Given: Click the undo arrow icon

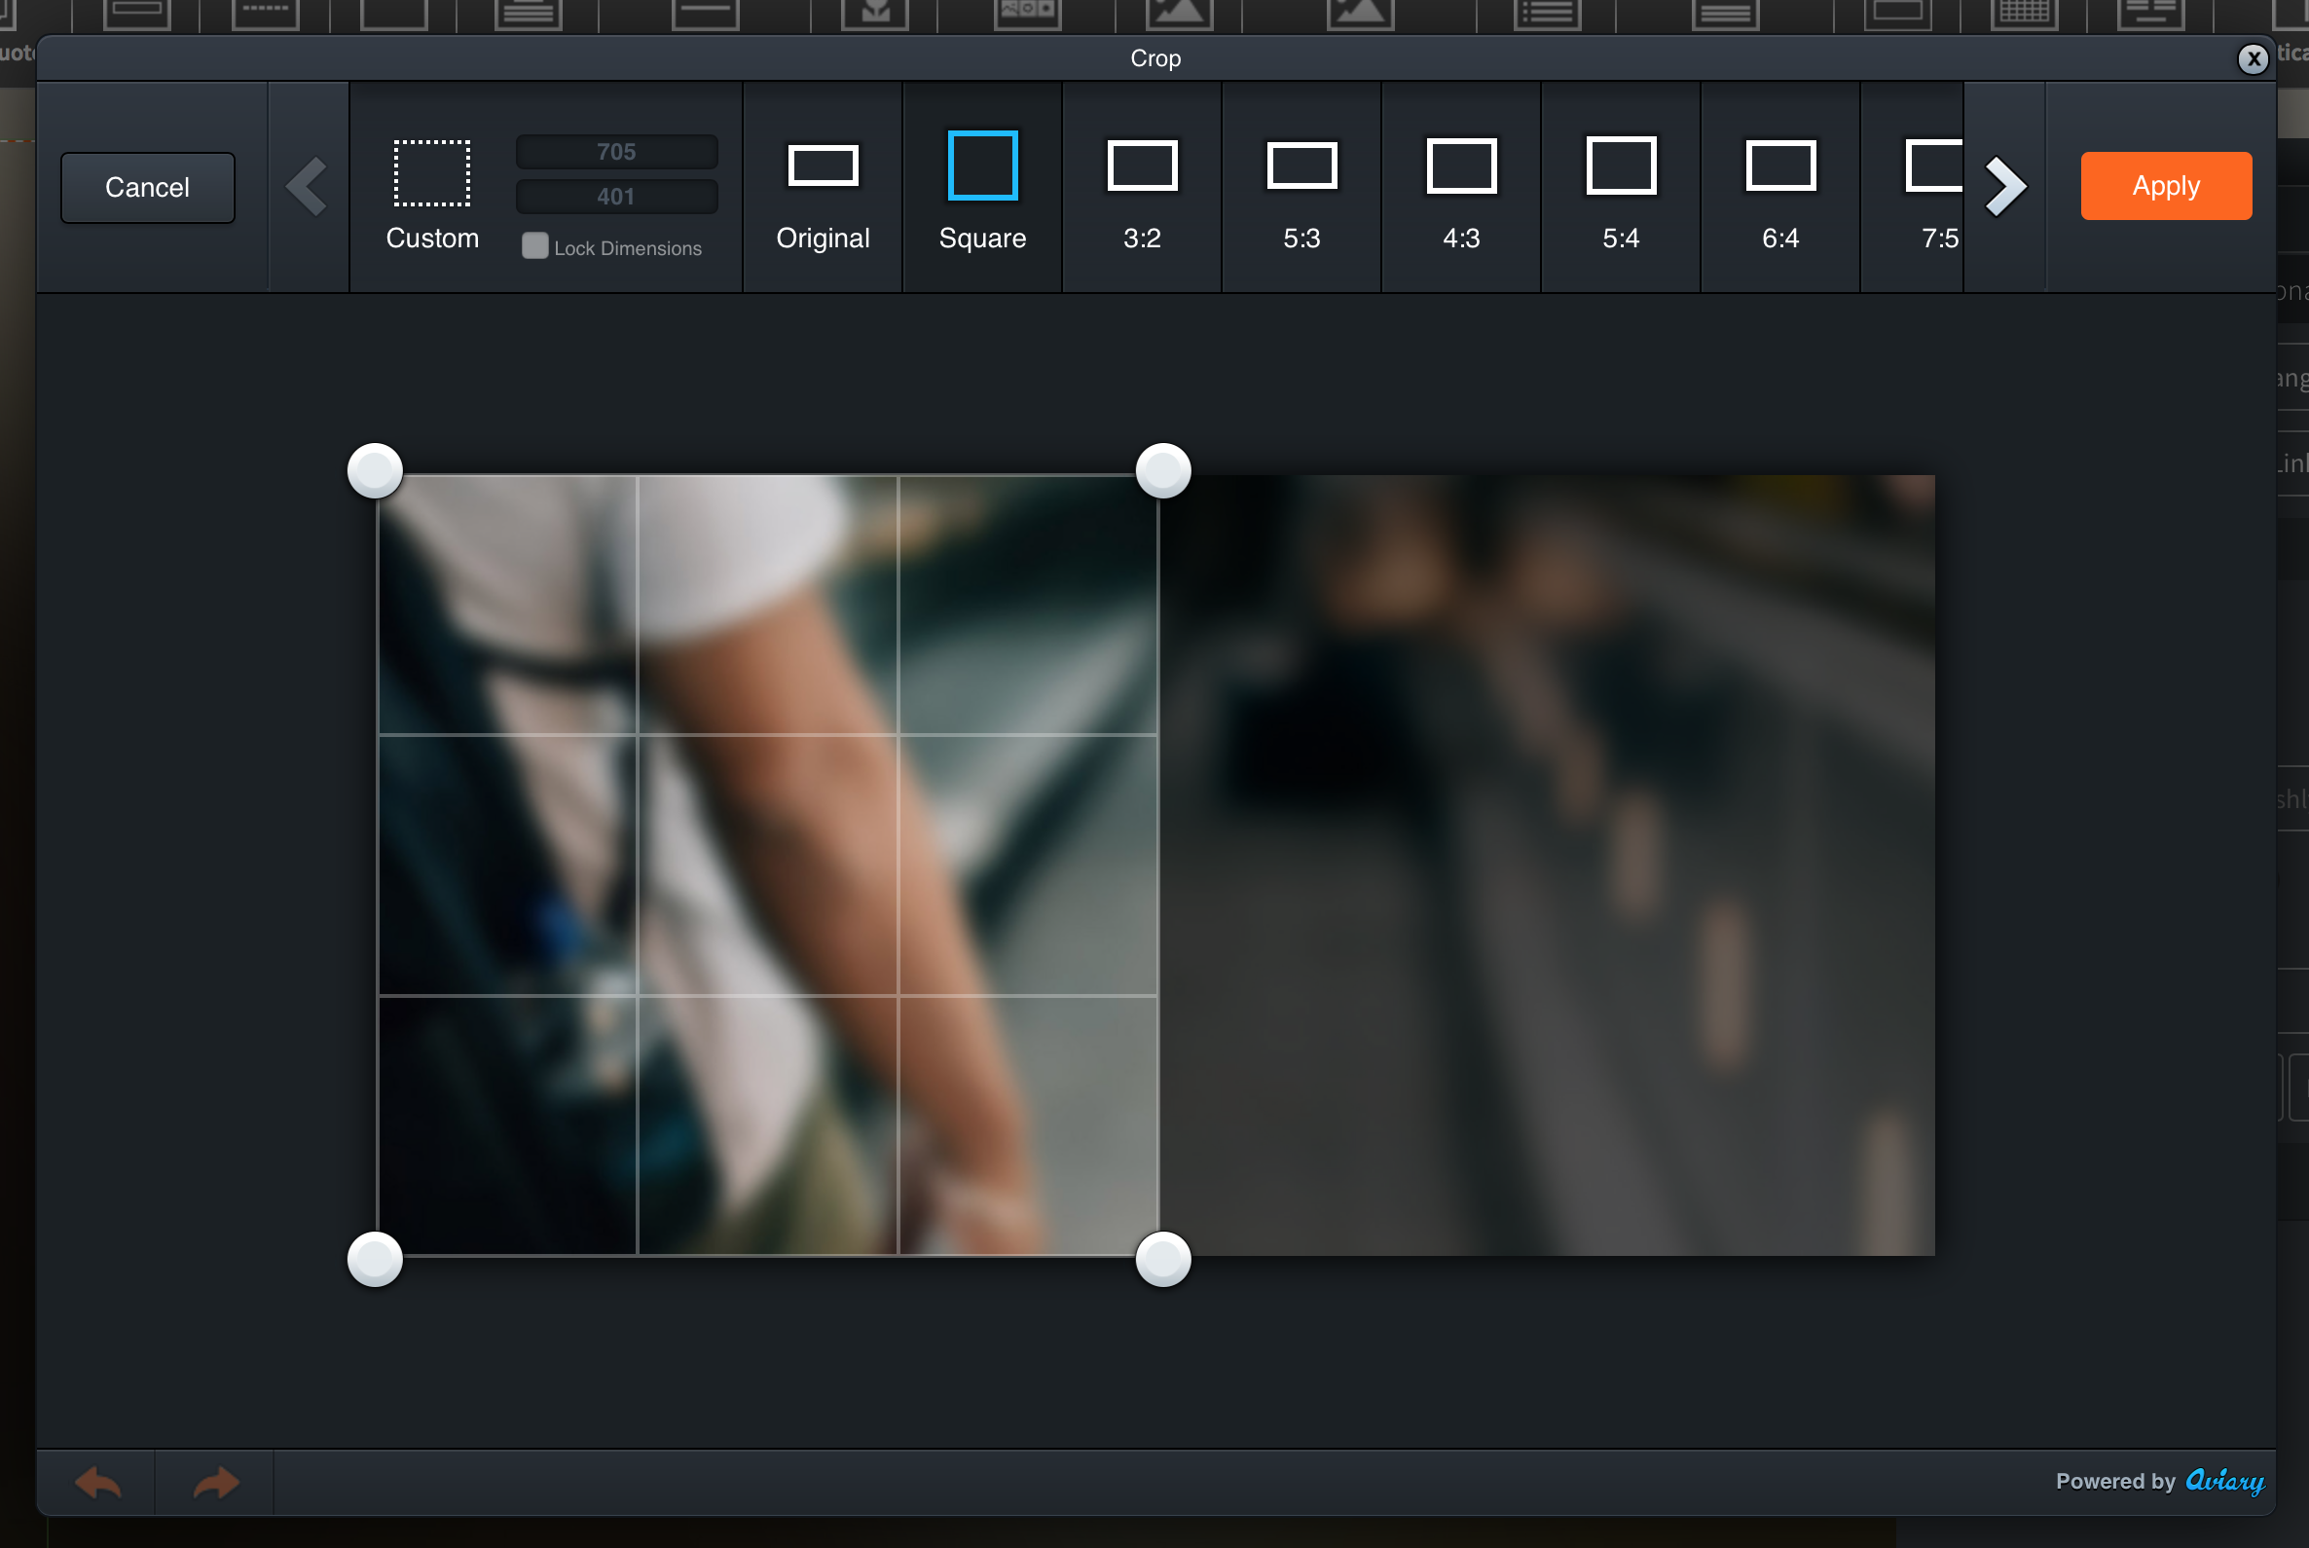Looking at the screenshot, I should (97, 1482).
